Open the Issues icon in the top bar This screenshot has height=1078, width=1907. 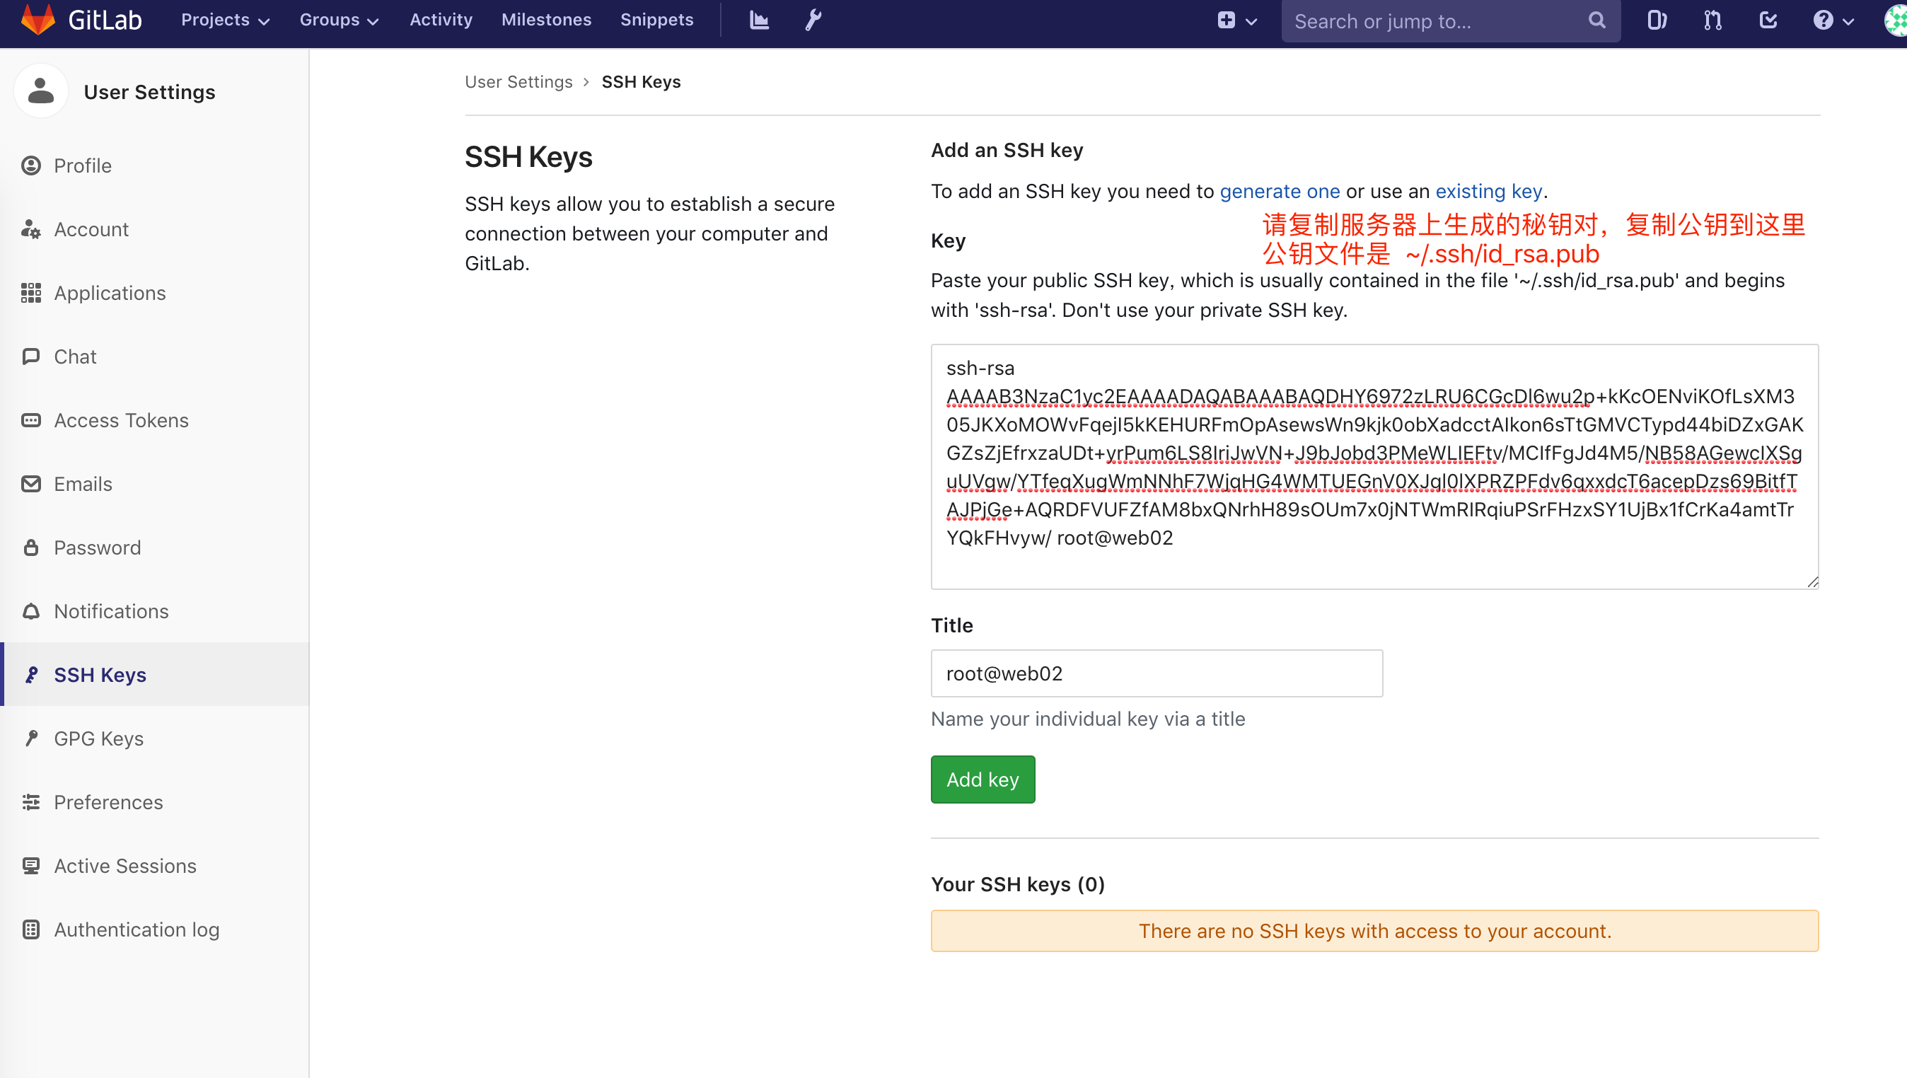point(1657,20)
